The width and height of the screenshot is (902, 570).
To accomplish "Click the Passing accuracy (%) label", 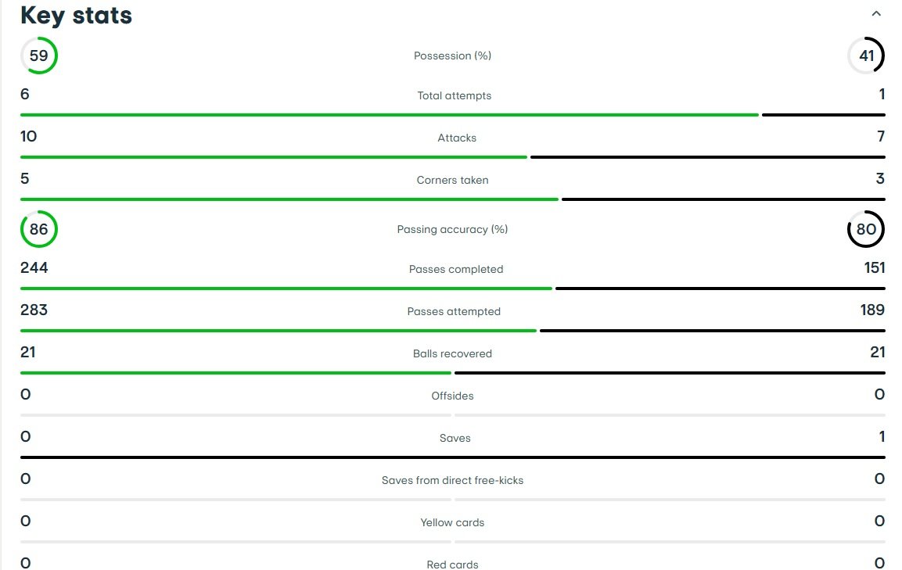I will coord(453,230).
